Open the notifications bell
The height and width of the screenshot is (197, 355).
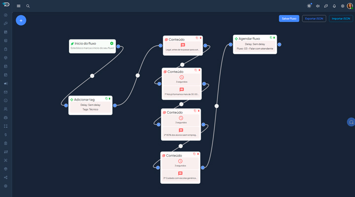coord(334,6)
